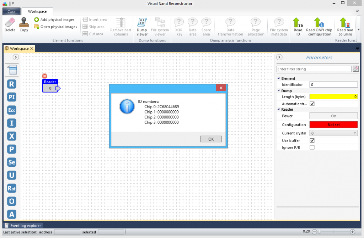Switch to the Case tab

[x=11, y=12]
